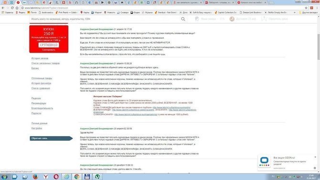
Task: Open uTorrent from the taskbar
Action: pyautogui.click(x=97, y=177)
